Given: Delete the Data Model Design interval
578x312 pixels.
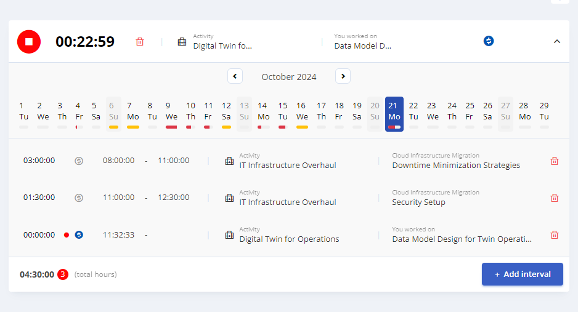Looking at the screenshot, I should pyautogui.click(x=554, y=235).
